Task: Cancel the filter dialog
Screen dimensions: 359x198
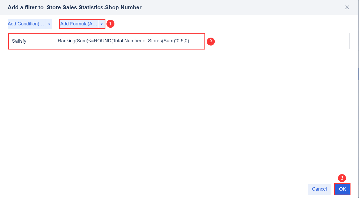Action: coord(319,189)
